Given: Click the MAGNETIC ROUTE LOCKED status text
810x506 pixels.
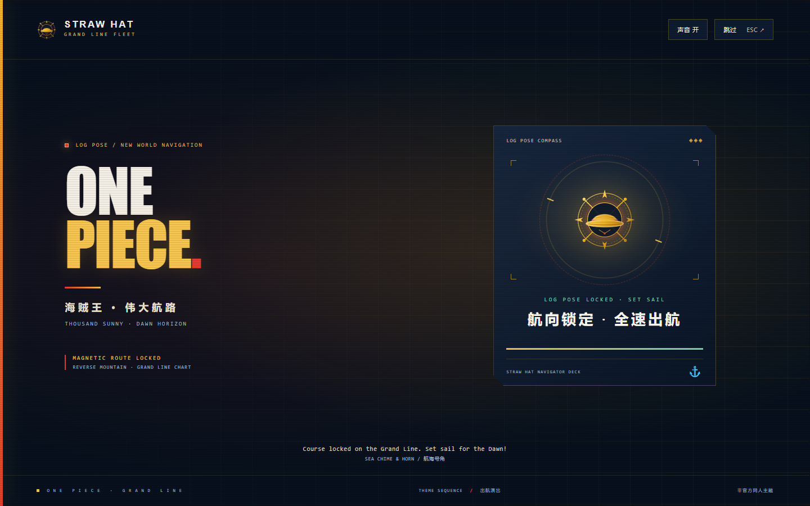Looking at the screenshot, I should tap(116, 358).
